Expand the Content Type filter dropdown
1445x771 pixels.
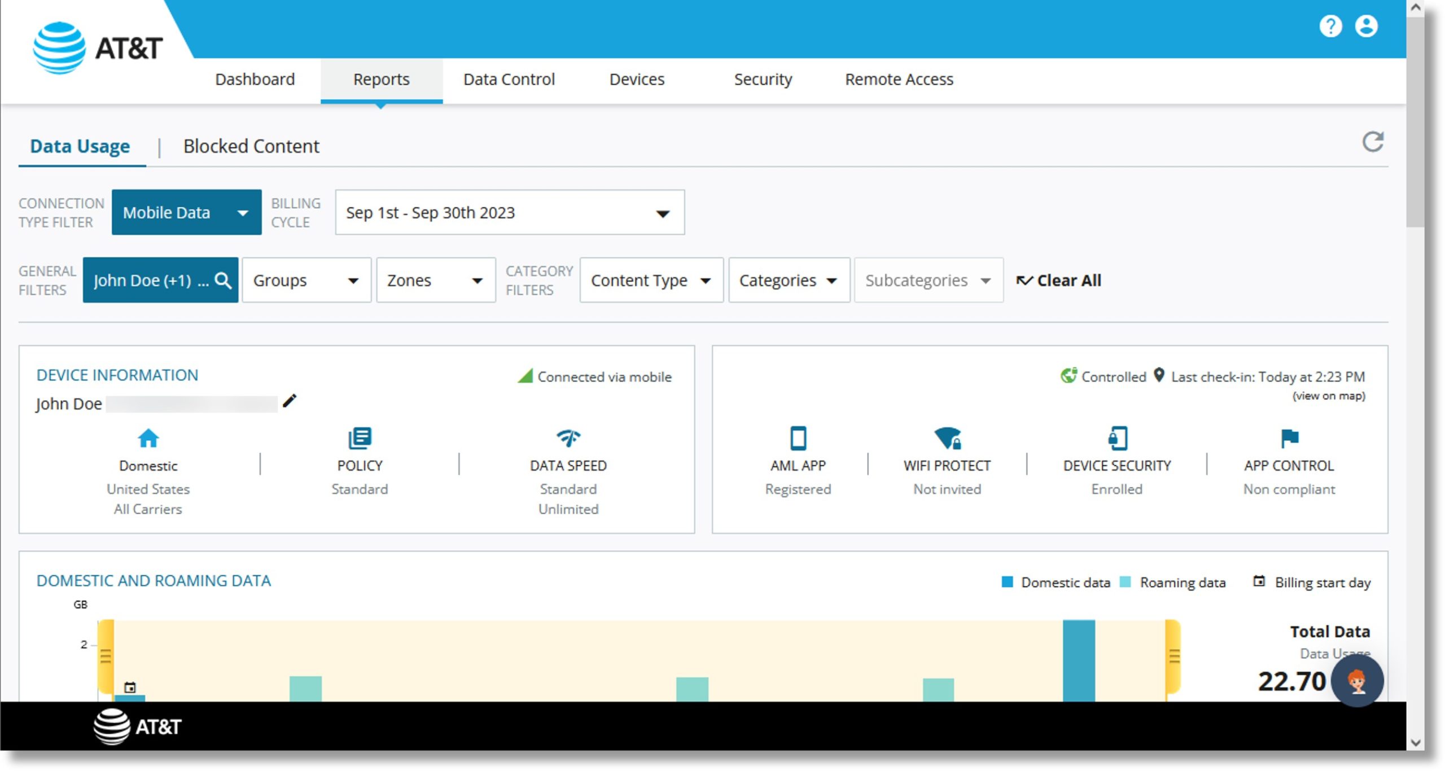pos(651,281)
